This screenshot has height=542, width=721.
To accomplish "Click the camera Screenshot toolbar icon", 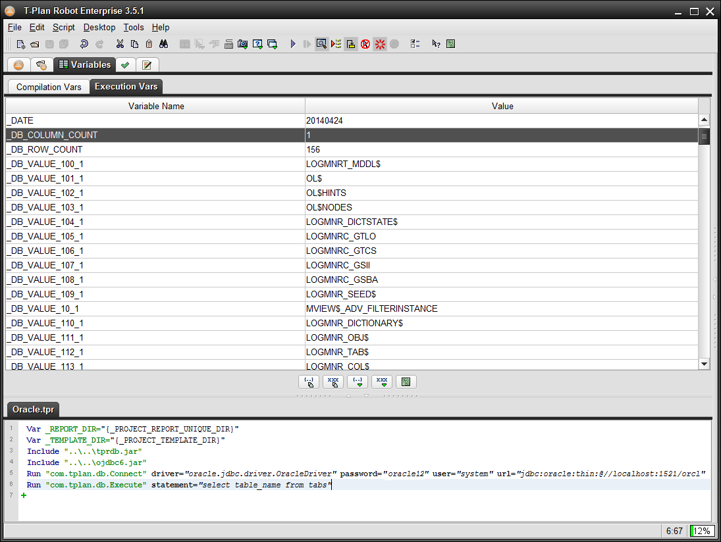I will [242, 44].
